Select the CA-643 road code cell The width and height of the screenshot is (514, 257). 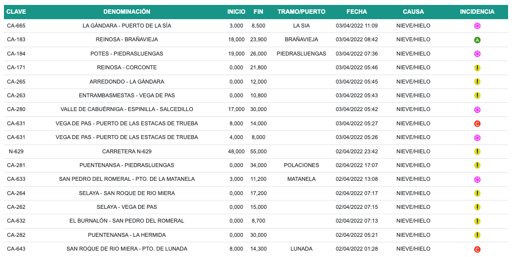[x=16, y=249]
